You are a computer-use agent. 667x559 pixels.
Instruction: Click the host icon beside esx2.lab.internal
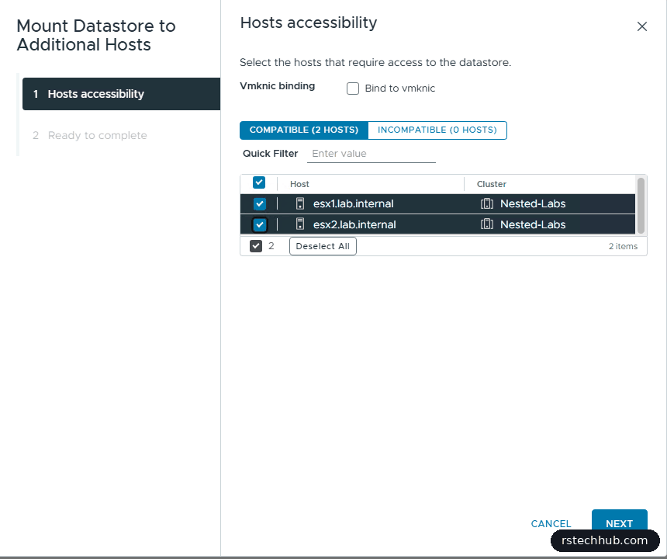(300, 224)
